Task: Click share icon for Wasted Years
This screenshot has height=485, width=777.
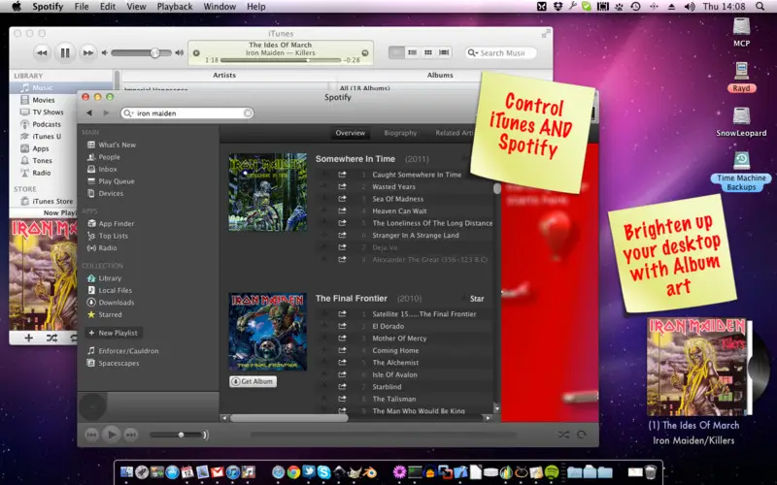Action: 342,186
